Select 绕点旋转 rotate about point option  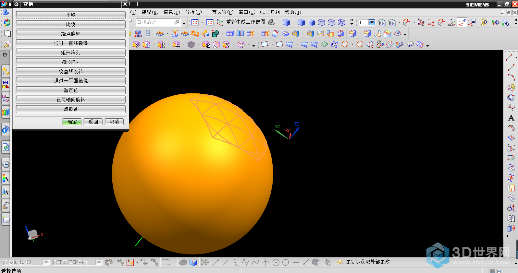point(71,34)
